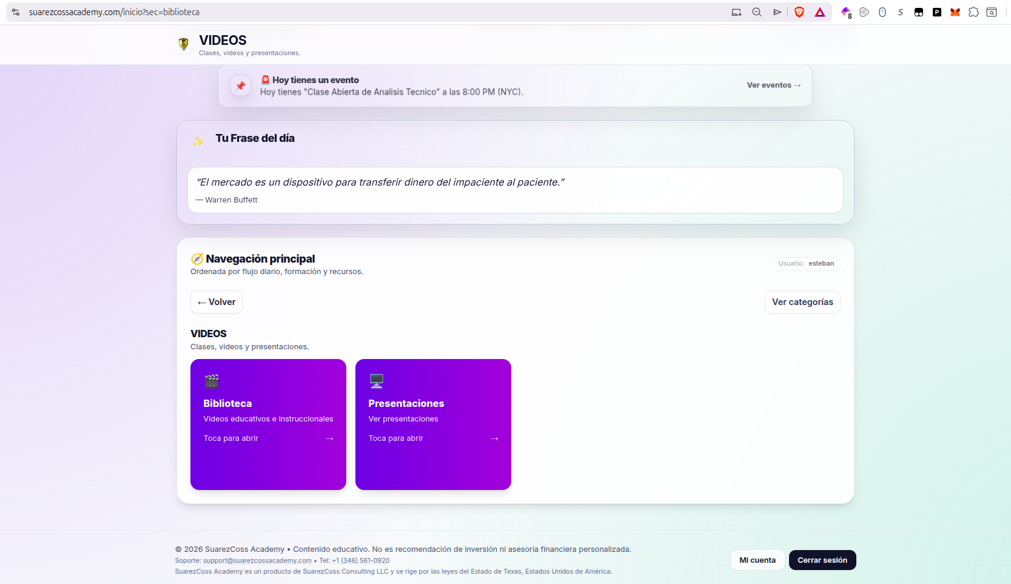The width and height of the screenshot is (1011, 584).
Task: Click the send-to-devices arrow icon
Action: 777,12
